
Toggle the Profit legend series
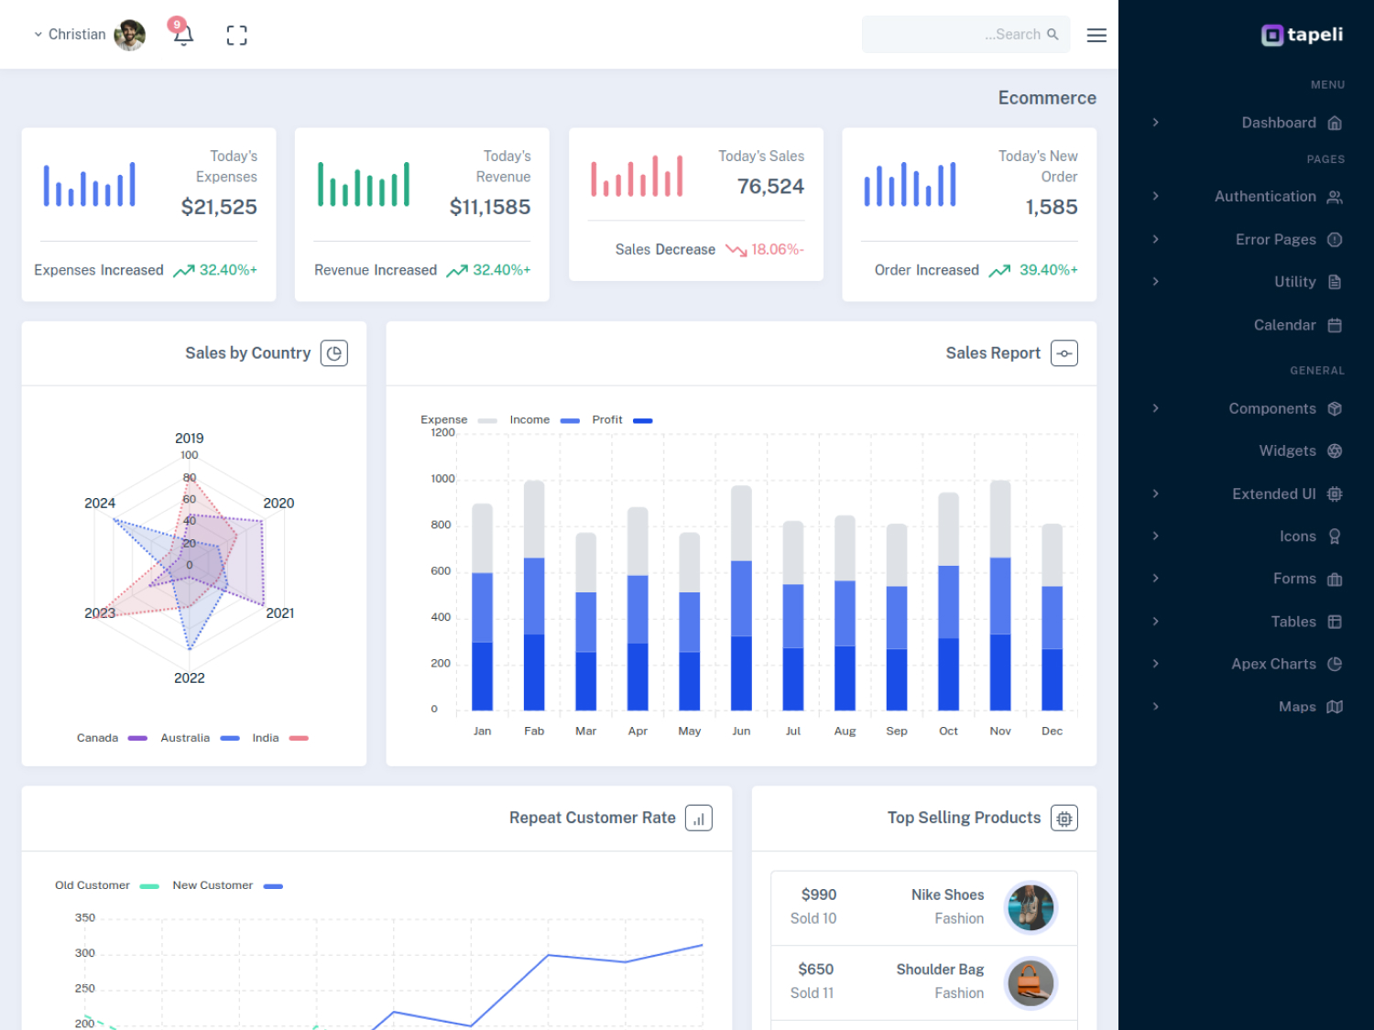click(x=622, y=420)
